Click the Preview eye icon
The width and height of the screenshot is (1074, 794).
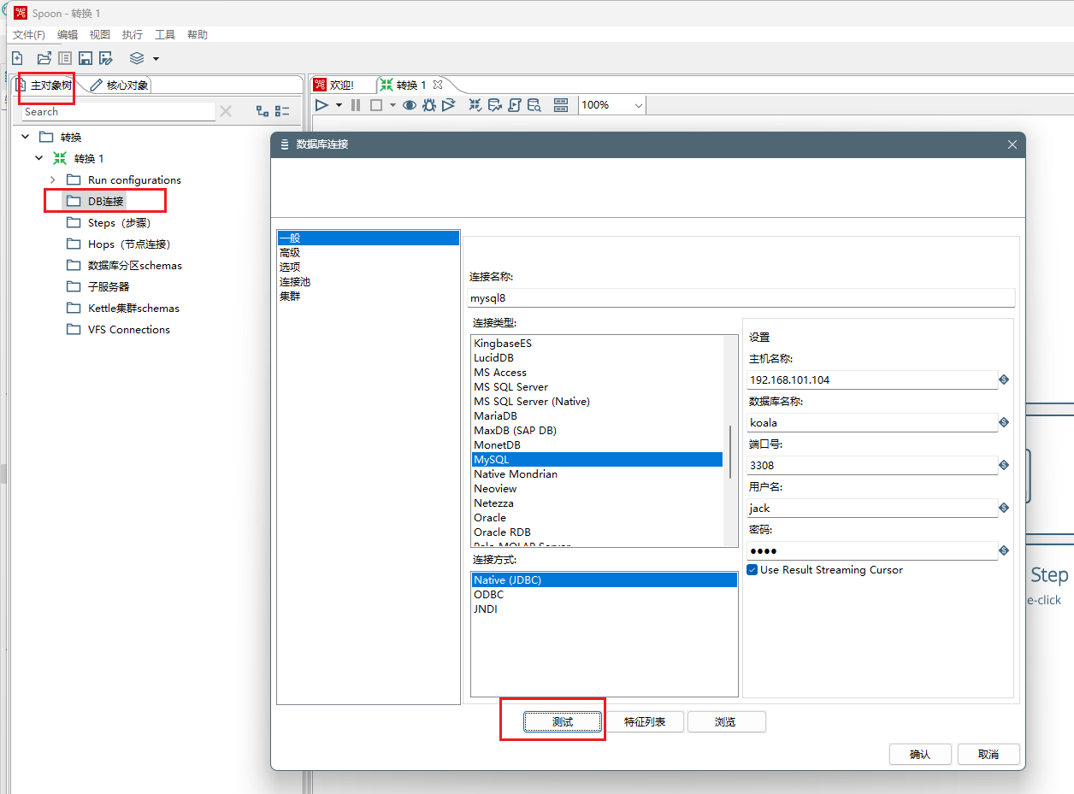click(410, 105)
